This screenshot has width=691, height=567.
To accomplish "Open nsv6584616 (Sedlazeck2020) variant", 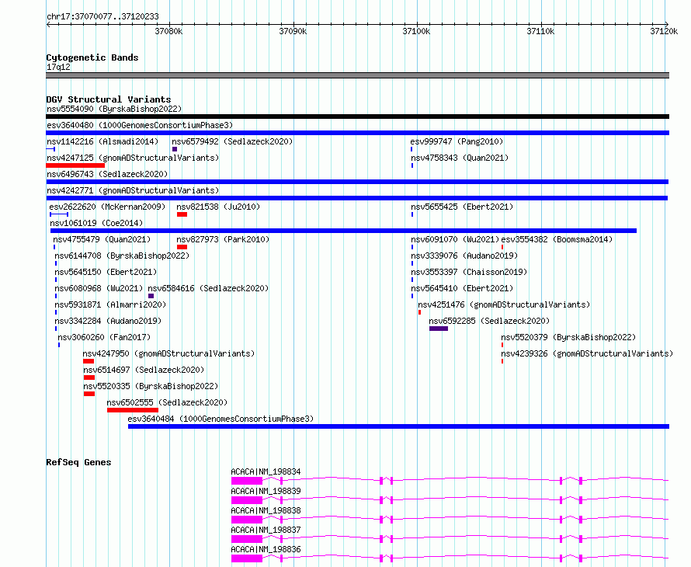I will (208, 288).
